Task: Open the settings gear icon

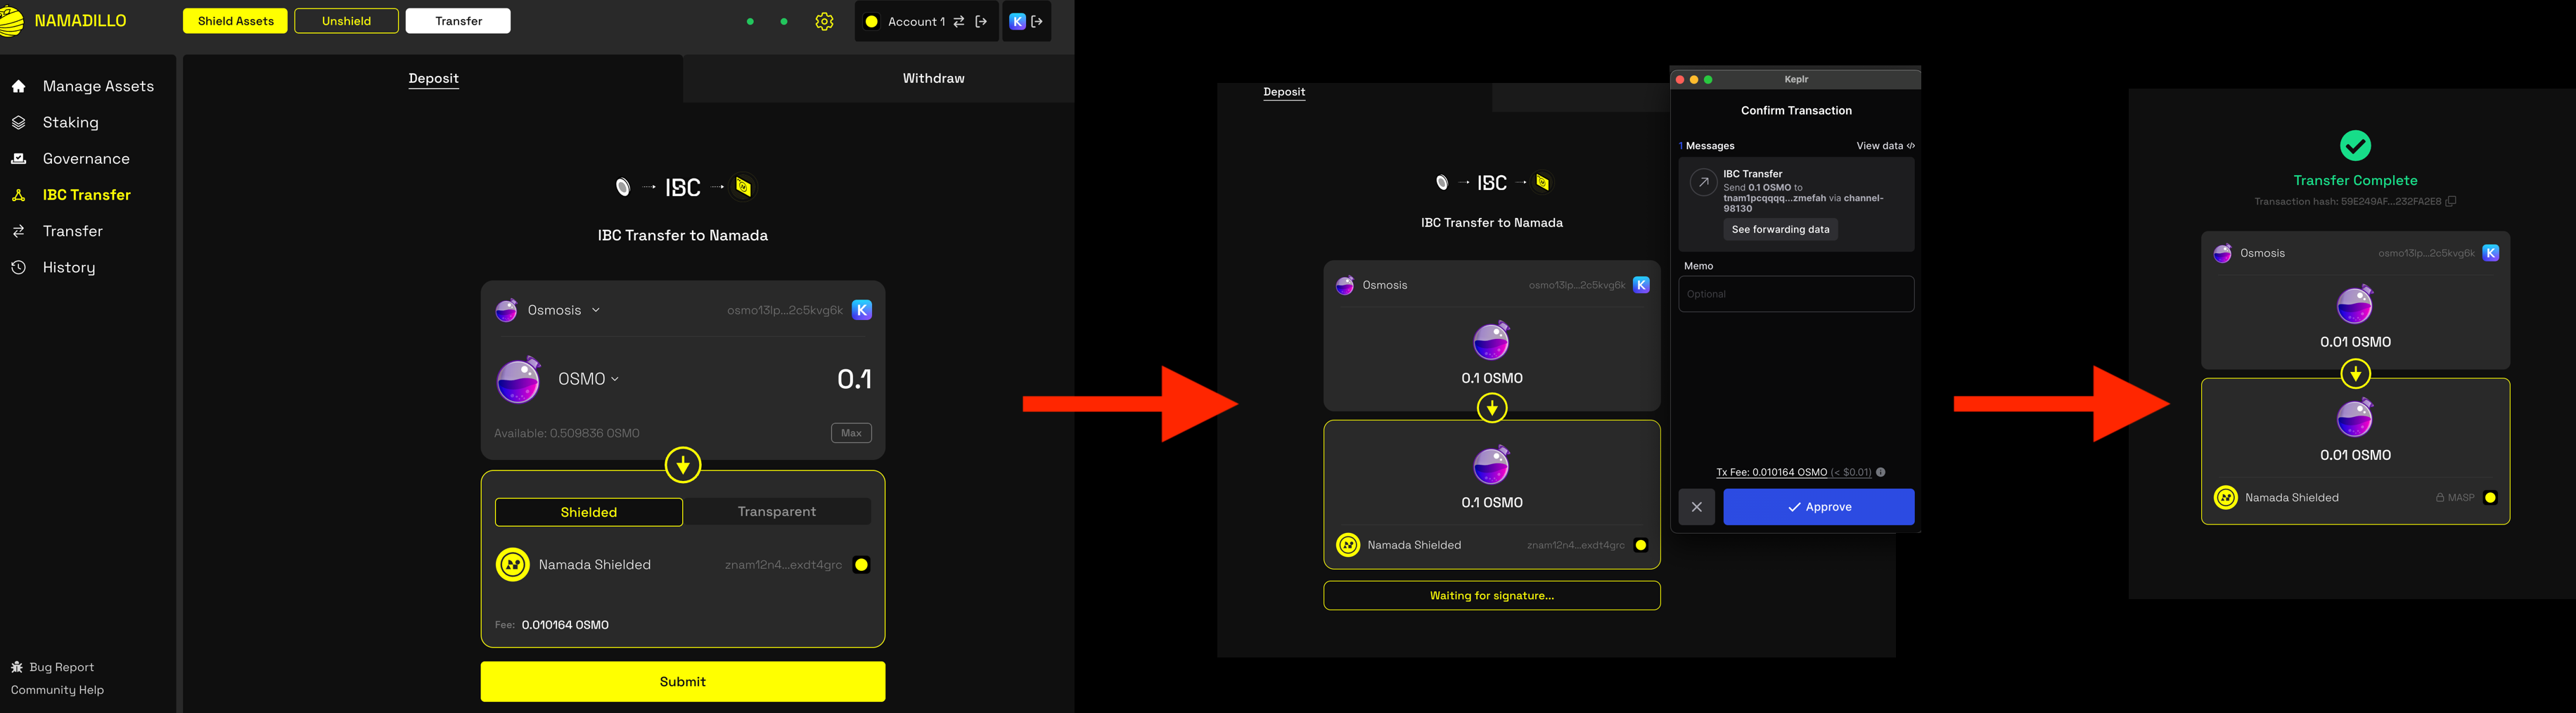Action: (824, 21)
